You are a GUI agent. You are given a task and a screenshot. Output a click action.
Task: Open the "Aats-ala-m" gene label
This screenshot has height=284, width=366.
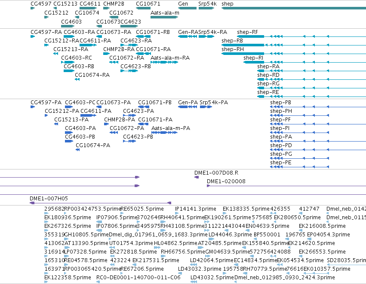tap(165, 13)
